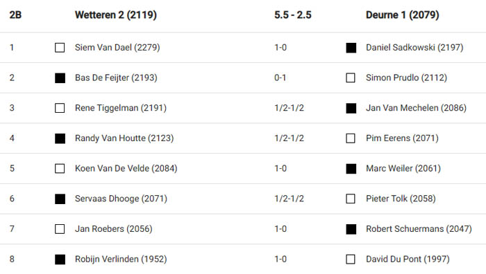The width and height of the screenshot is (486, 274).
Task: Open player Pieter Tolk (2058)
Action: point(401,199)
